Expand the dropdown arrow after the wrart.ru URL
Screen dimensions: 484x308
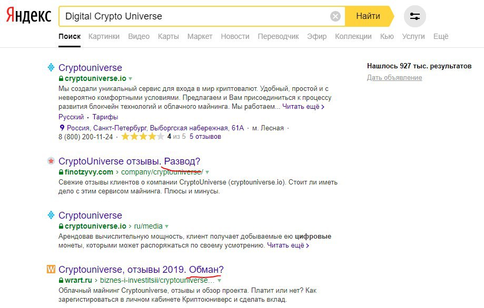pos(219,281)
